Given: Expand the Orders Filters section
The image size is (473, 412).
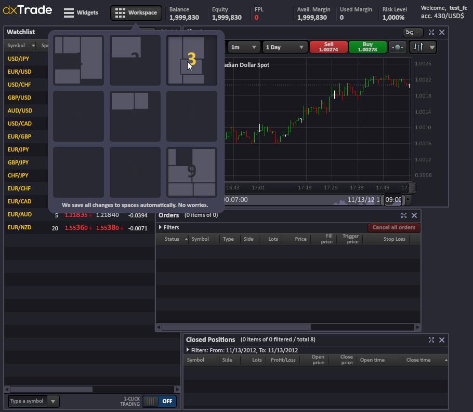Looking at the screenshot, I should pyautogui.click(x=169, y=227).
